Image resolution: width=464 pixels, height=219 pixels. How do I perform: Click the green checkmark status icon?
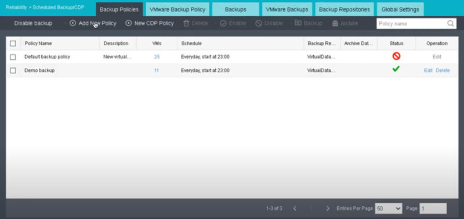click(396, 69)
